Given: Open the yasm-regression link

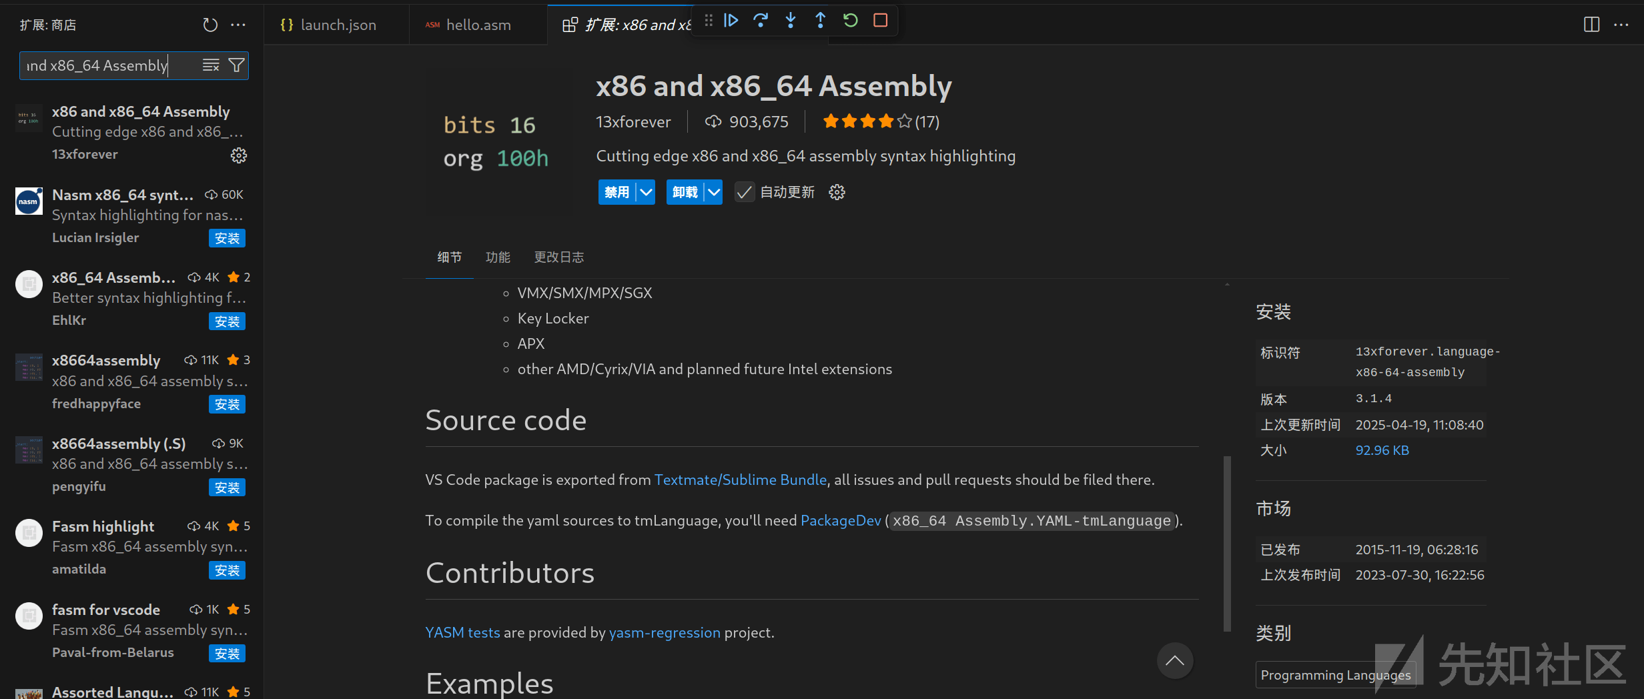Looking at the screenshot, I should 665,633.
